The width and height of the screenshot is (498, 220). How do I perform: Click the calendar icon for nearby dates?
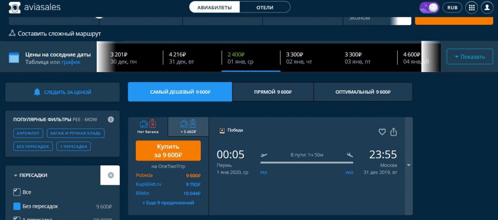(14, 58)
